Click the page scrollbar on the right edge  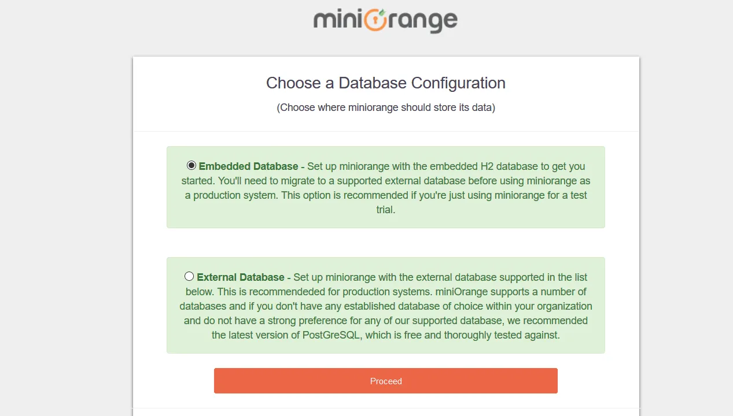click(729, 208)
